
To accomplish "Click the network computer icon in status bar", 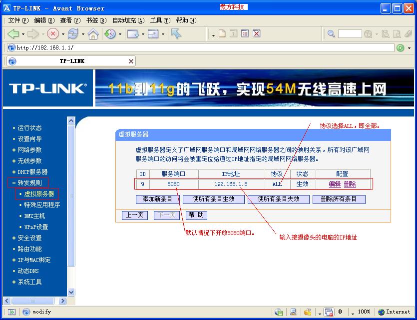I will 293,311.
